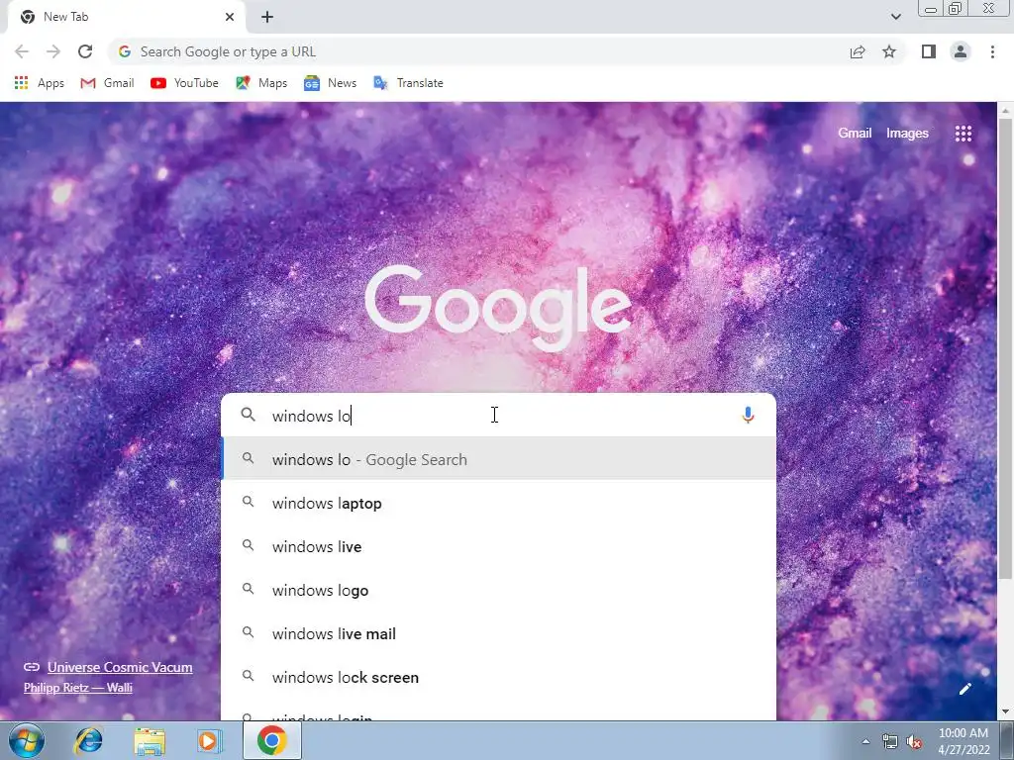Viewport: 1014px width, 760px height.
Task: Open the Universe Cosmic Vacum link
Action: click(x=120, y=667)
